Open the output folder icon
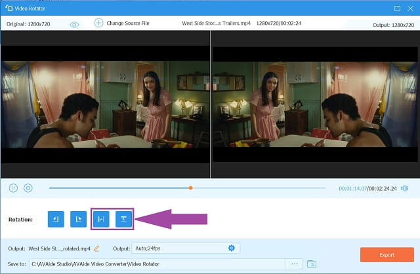This screenshot has width=420, height=274. click(x=312, y=264)
